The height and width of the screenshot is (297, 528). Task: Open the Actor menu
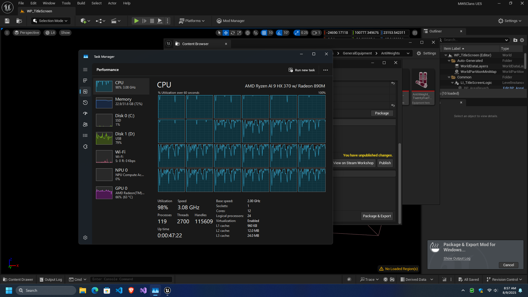(112, 3)
